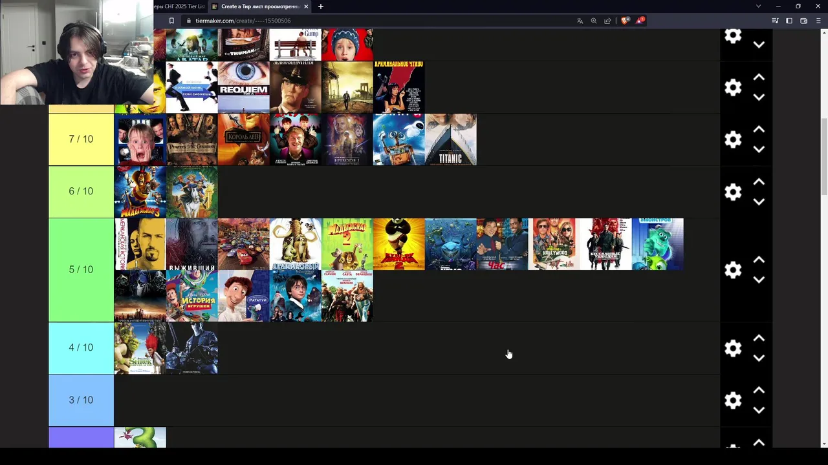This screenshot has width=828, height=465.
Task: Move the 5 / 10 row down
Action: (x=759, y=280)
